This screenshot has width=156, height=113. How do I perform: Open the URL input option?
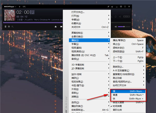(24, 7)
